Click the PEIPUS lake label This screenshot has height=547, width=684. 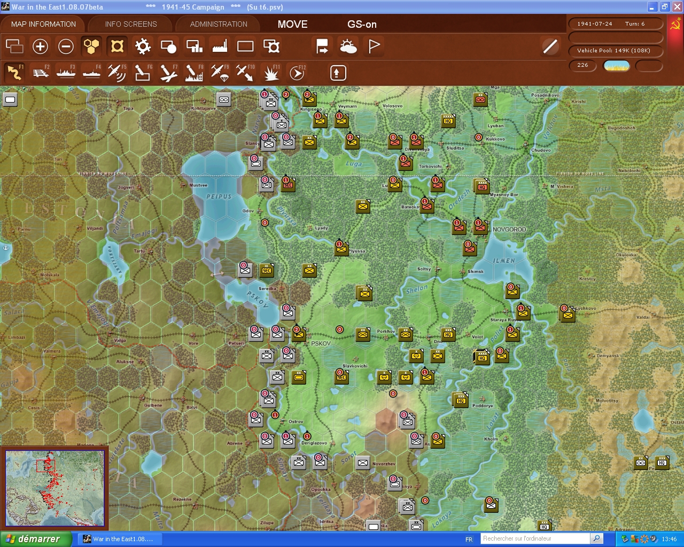click(x=219, y=197)
